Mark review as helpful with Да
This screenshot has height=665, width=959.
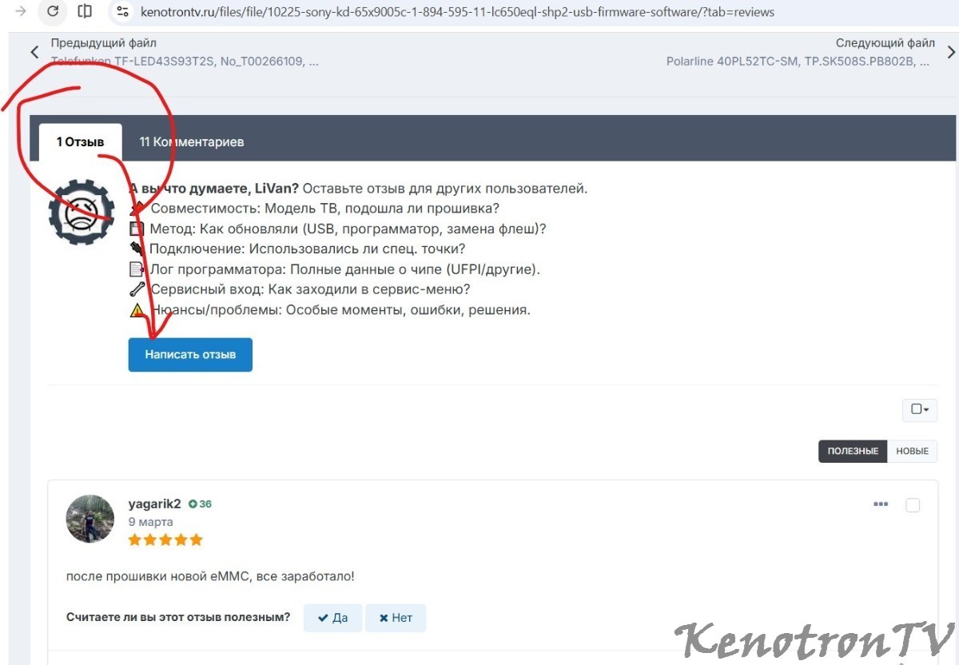[332, 618]
